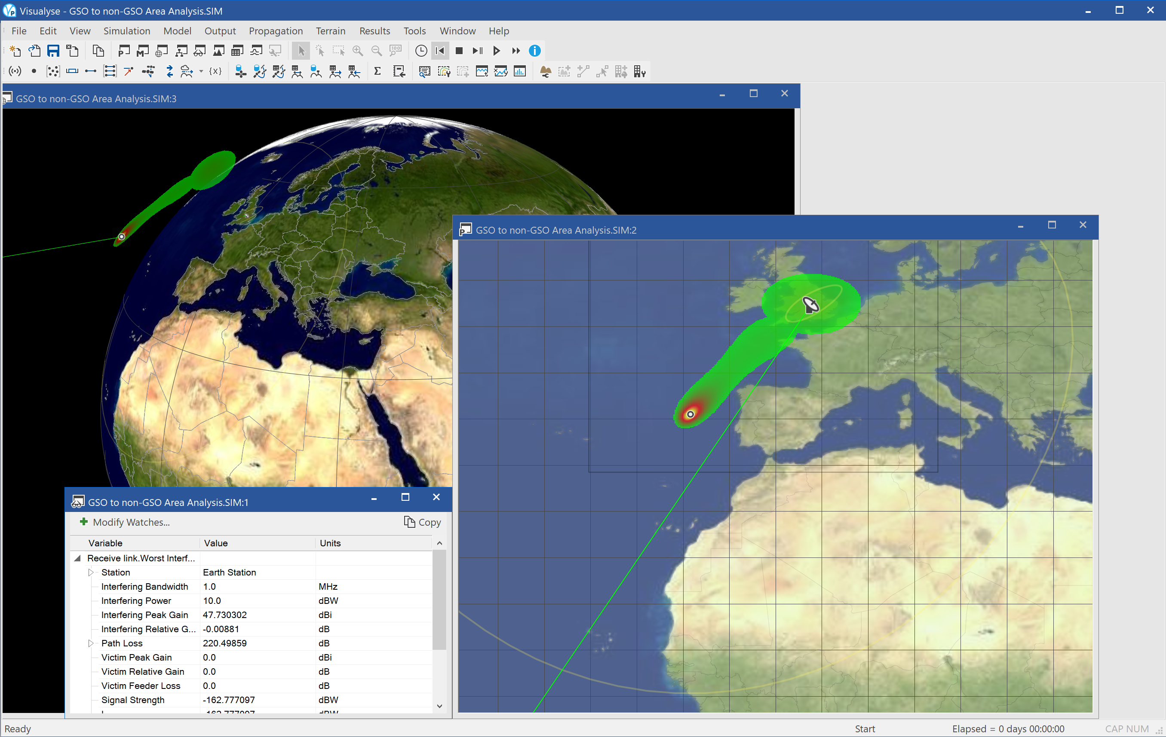The width and height of the screenshot is (1166, 737).
Task: Open the File menu
Action: (19, 31)
